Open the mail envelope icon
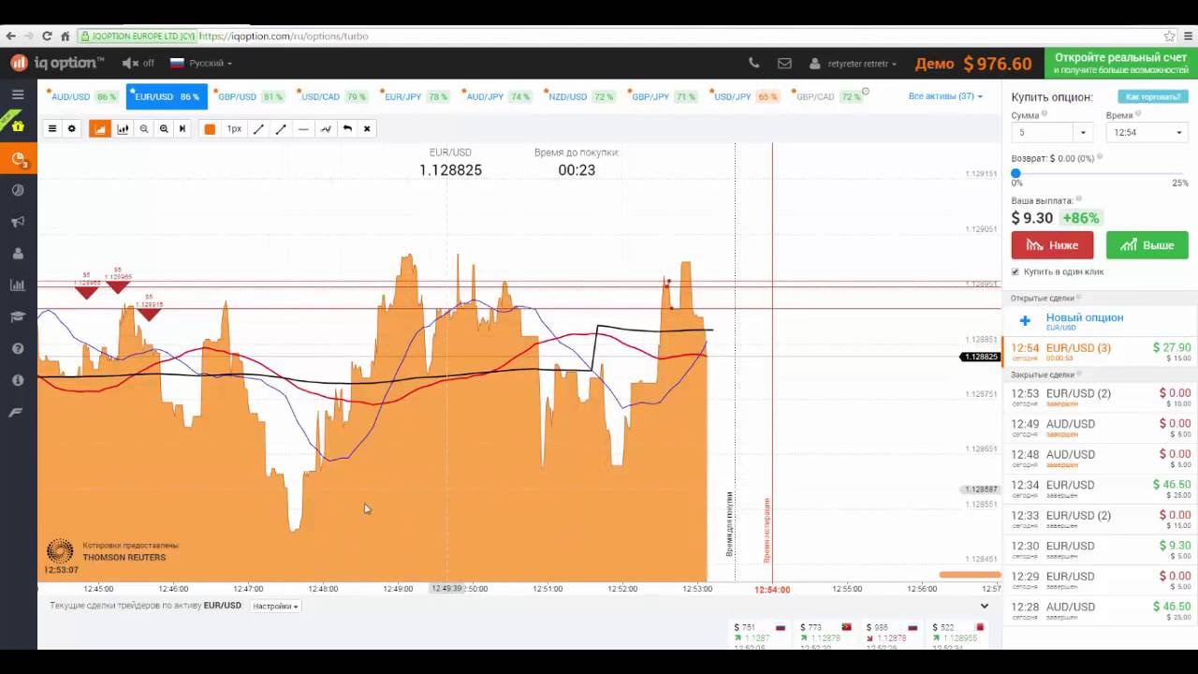Viewport: 1198px width, 674px height. pyautogui.click(x=784, y=64)
